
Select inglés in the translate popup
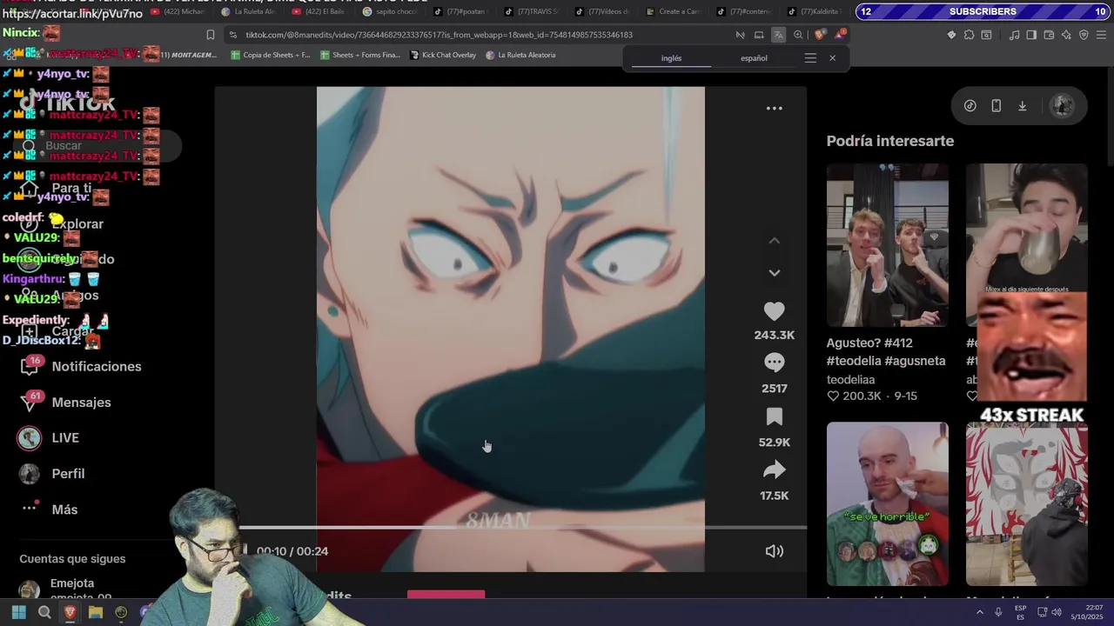[x=671, y=58]
